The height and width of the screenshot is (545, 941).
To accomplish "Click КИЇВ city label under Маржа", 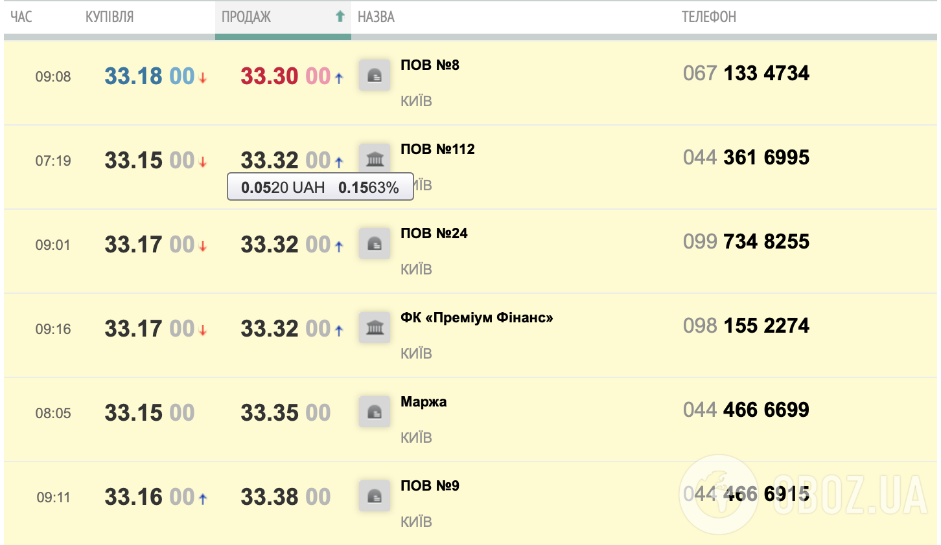I will pyautogui.click(x=416, y=438).
